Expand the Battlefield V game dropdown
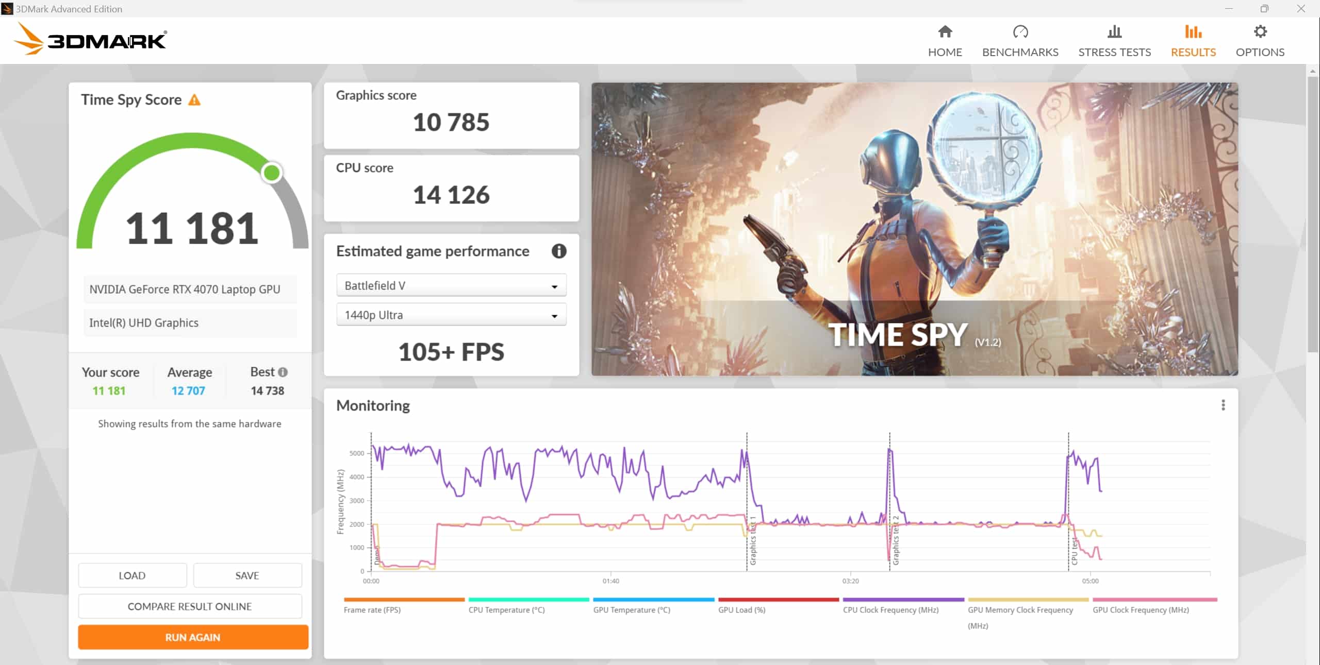 451,285
